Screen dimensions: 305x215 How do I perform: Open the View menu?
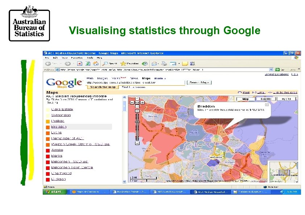64,58
